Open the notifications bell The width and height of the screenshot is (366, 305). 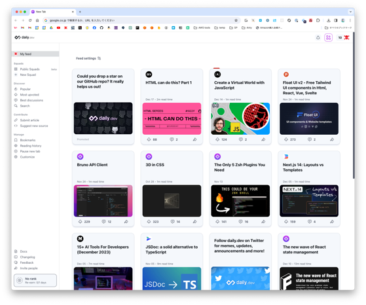[318, 37]
